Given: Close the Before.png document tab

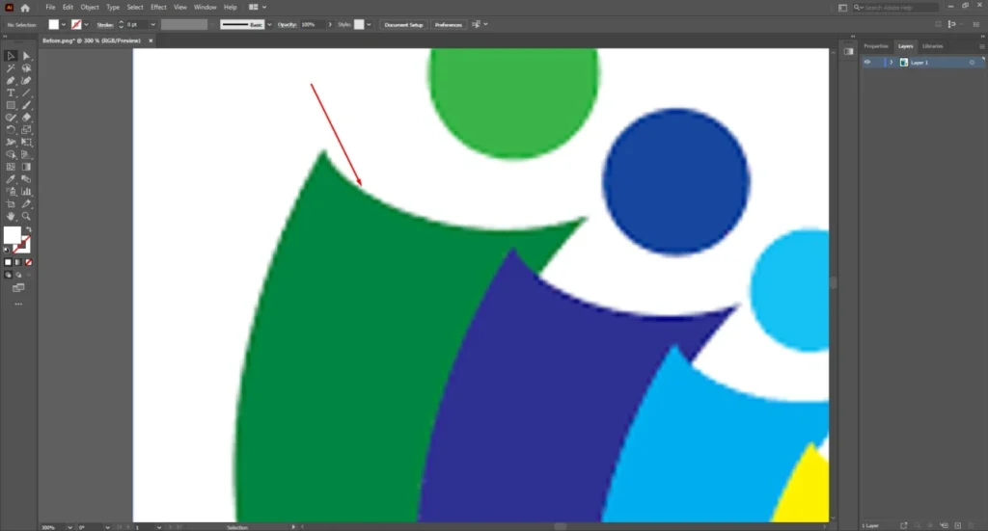Looking at the screenshot, I should (151, 40).
